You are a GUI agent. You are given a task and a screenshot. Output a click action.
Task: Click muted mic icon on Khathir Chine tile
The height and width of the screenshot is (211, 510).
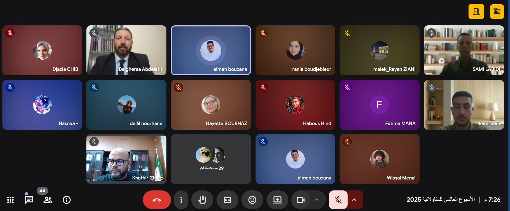click(x=94, y=142)
